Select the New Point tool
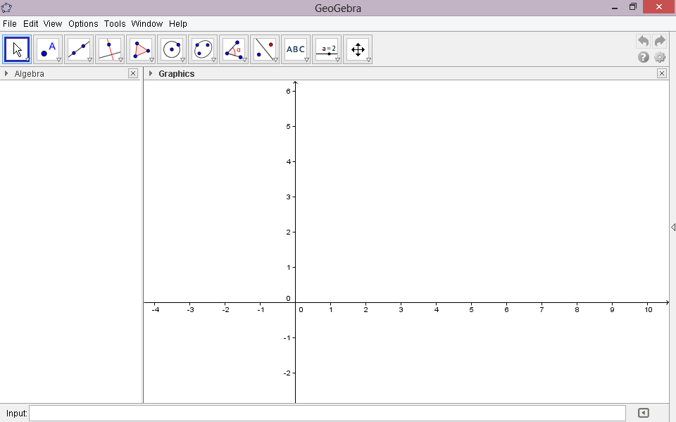Image resolution: width=676 pixels, height=422 pixels. (48, 49)
